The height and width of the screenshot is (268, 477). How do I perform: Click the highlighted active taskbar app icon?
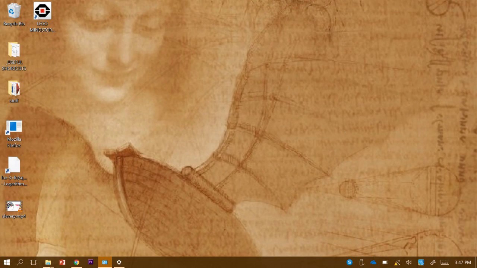pos(105,262)
